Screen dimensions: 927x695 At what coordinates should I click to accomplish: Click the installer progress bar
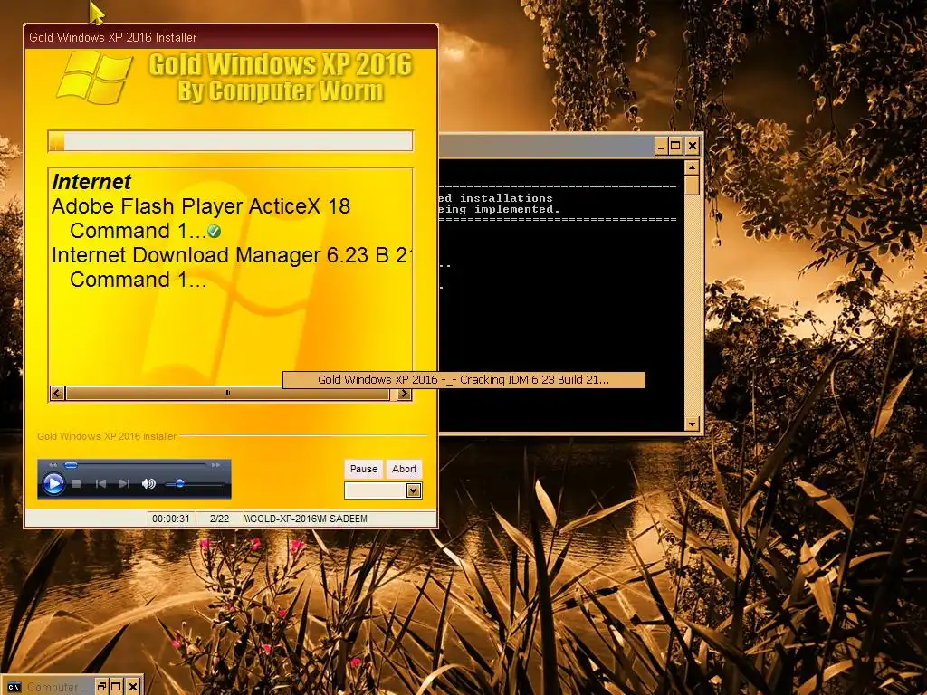click(231, 141)
